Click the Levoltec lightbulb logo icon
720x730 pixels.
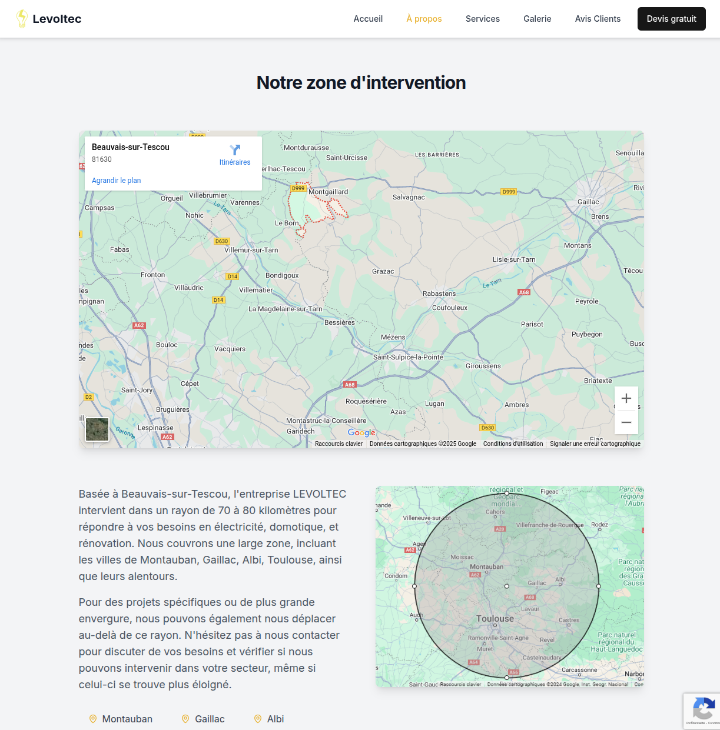pyautogui.click(x=22, y=19)
